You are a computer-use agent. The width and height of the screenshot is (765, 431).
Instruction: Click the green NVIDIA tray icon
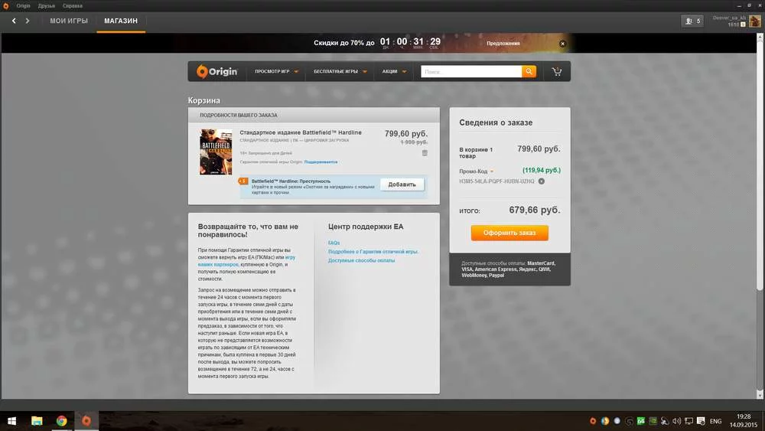coord(653,421)
